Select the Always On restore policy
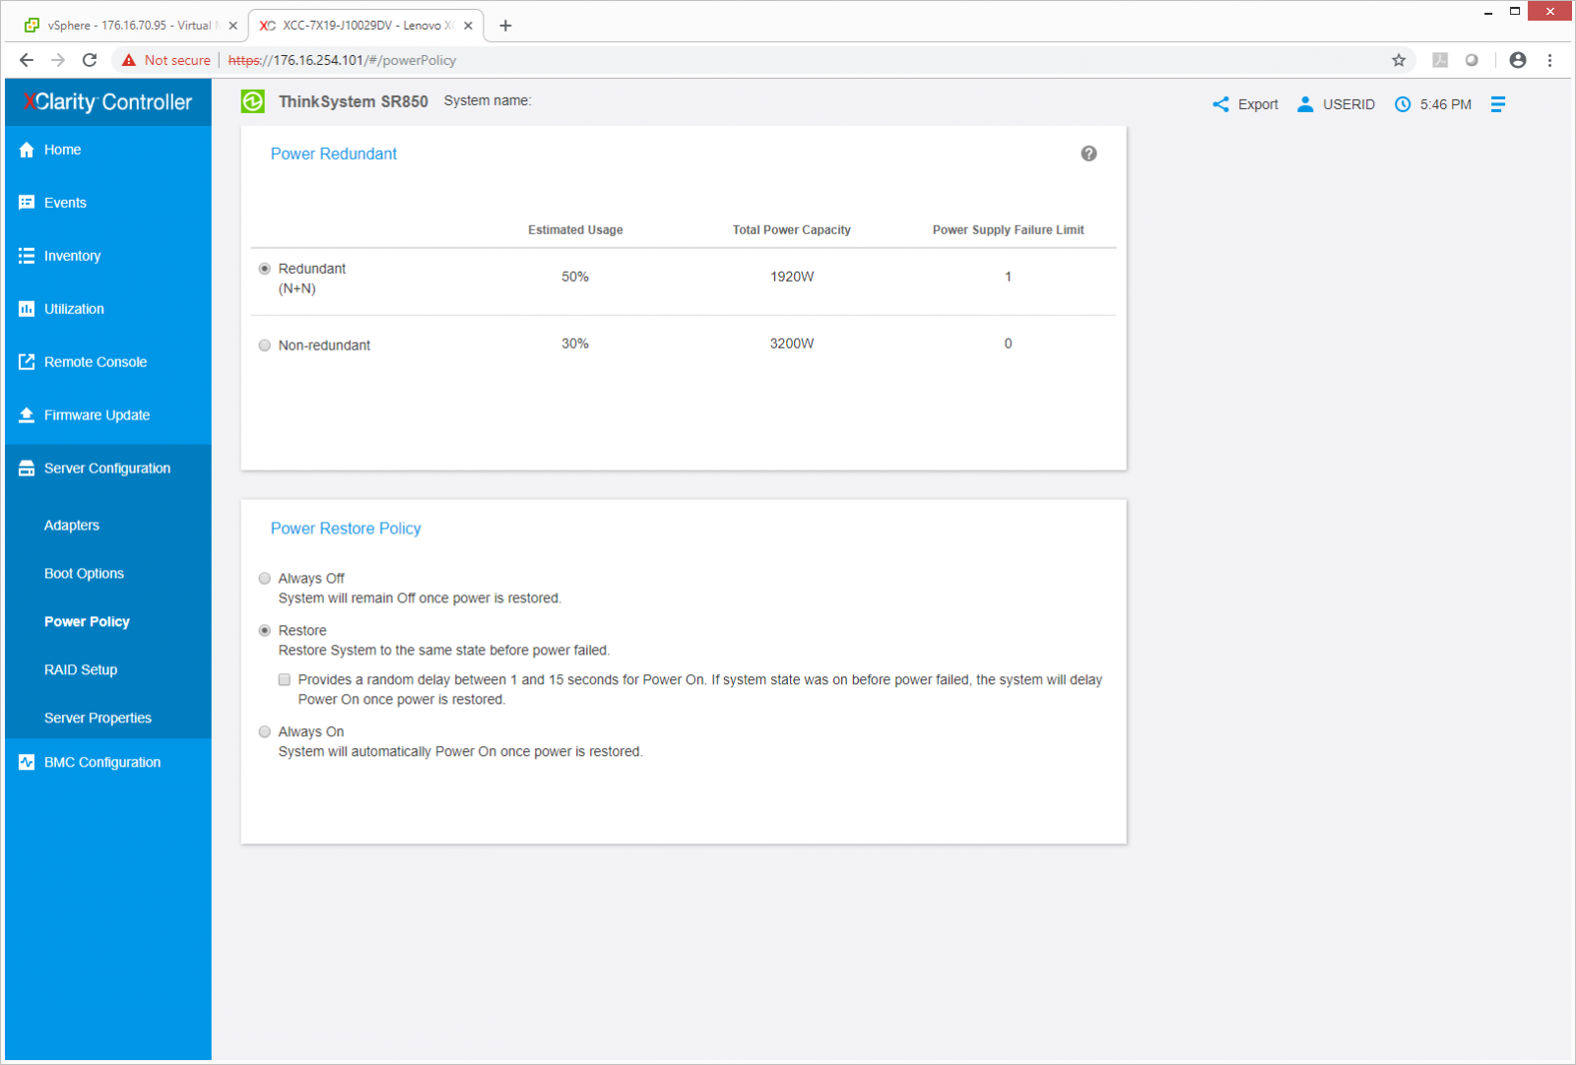 pos(265,732)
